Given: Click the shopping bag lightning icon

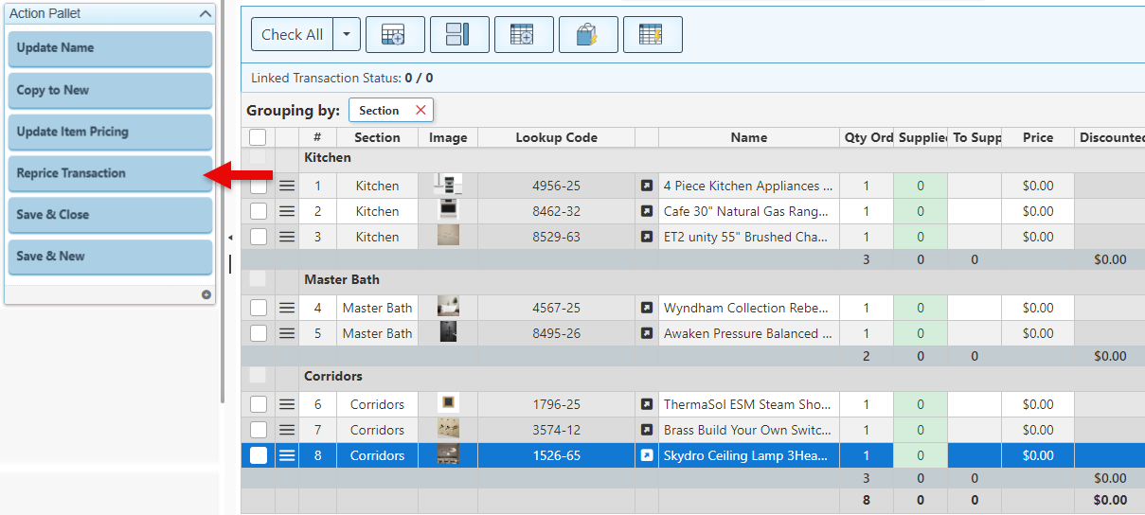Looking at the screenshot, I should point(588,35).
